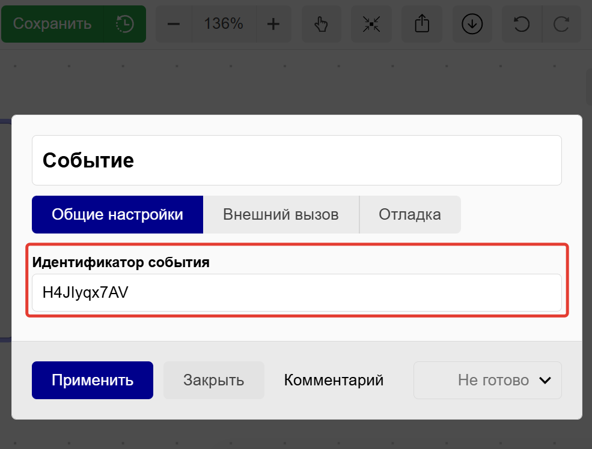This screenshot has height=449, width=592.
Task: Switch to the Отладка tab
Action: pyautogui.click(x=410, y=214)
